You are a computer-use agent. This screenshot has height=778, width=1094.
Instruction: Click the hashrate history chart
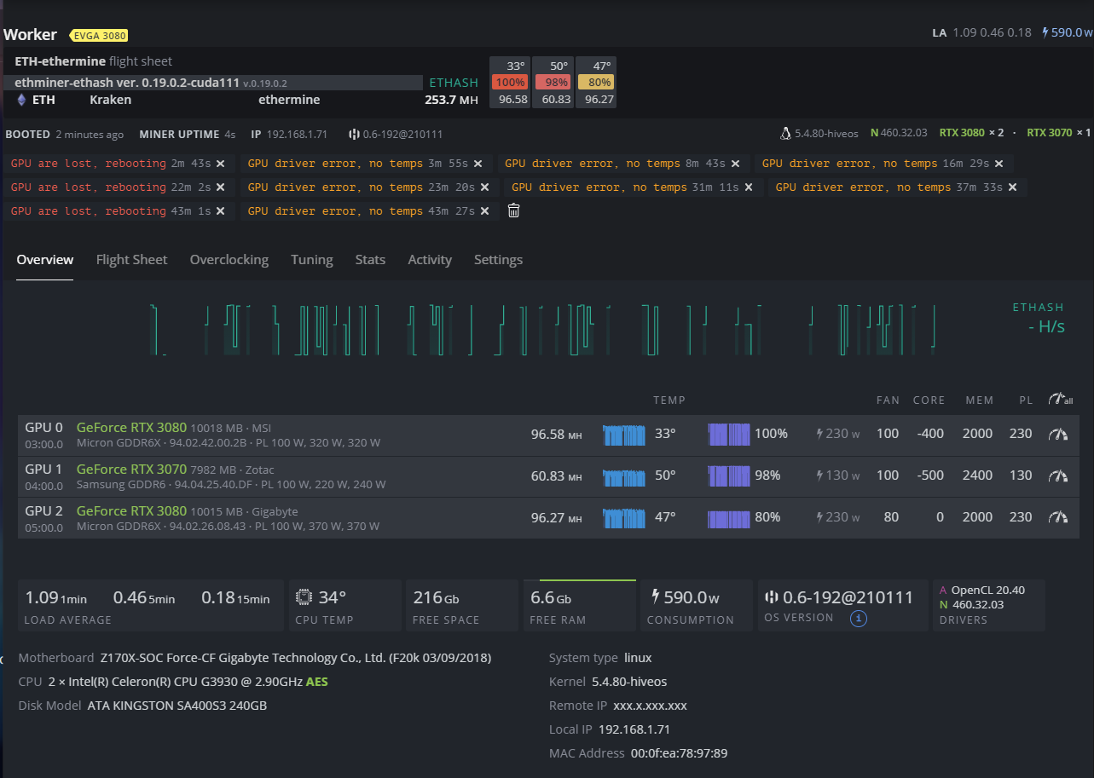544,329
